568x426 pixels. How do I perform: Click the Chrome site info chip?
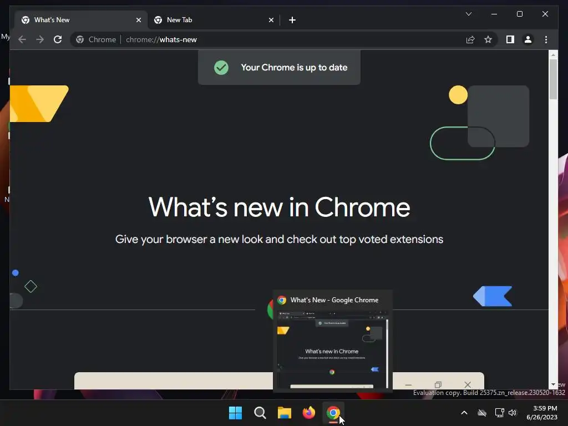tap(96, 39)
